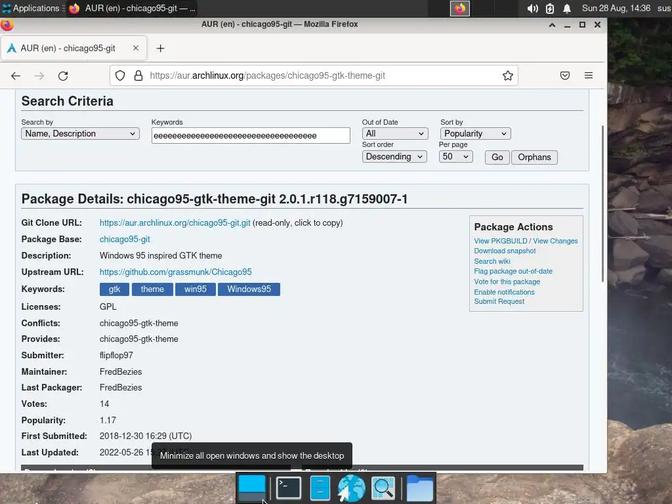Screen dimensions: 672x504
Task: Click Download snapshot
Action: click(x=505, y=251)
